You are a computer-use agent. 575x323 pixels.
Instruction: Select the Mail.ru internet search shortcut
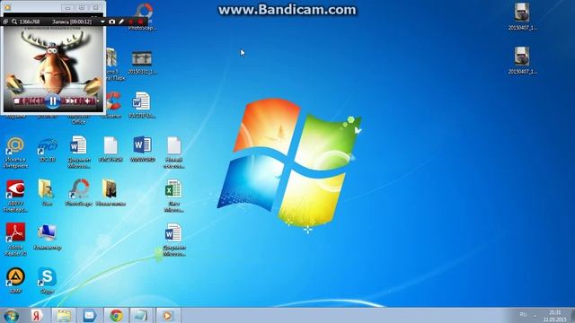point(15,153)
